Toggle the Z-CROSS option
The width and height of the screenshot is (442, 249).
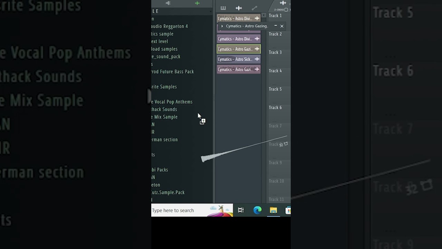click(286, 10)
